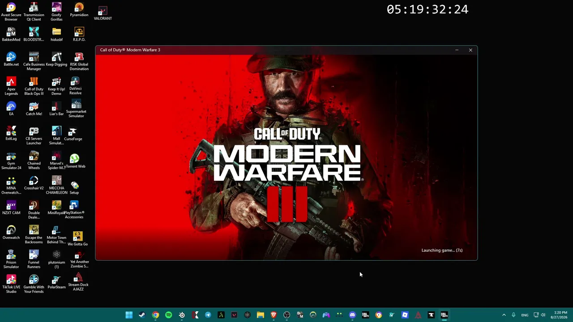Select the Apex Legends desktop shortcut
The image size is (573, 322).
tap(11, 86)
